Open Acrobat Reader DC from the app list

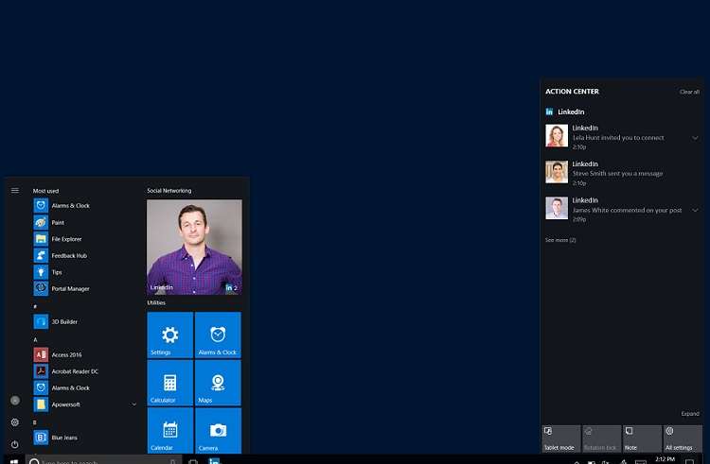pyautogui.click(x=65, y=371)
